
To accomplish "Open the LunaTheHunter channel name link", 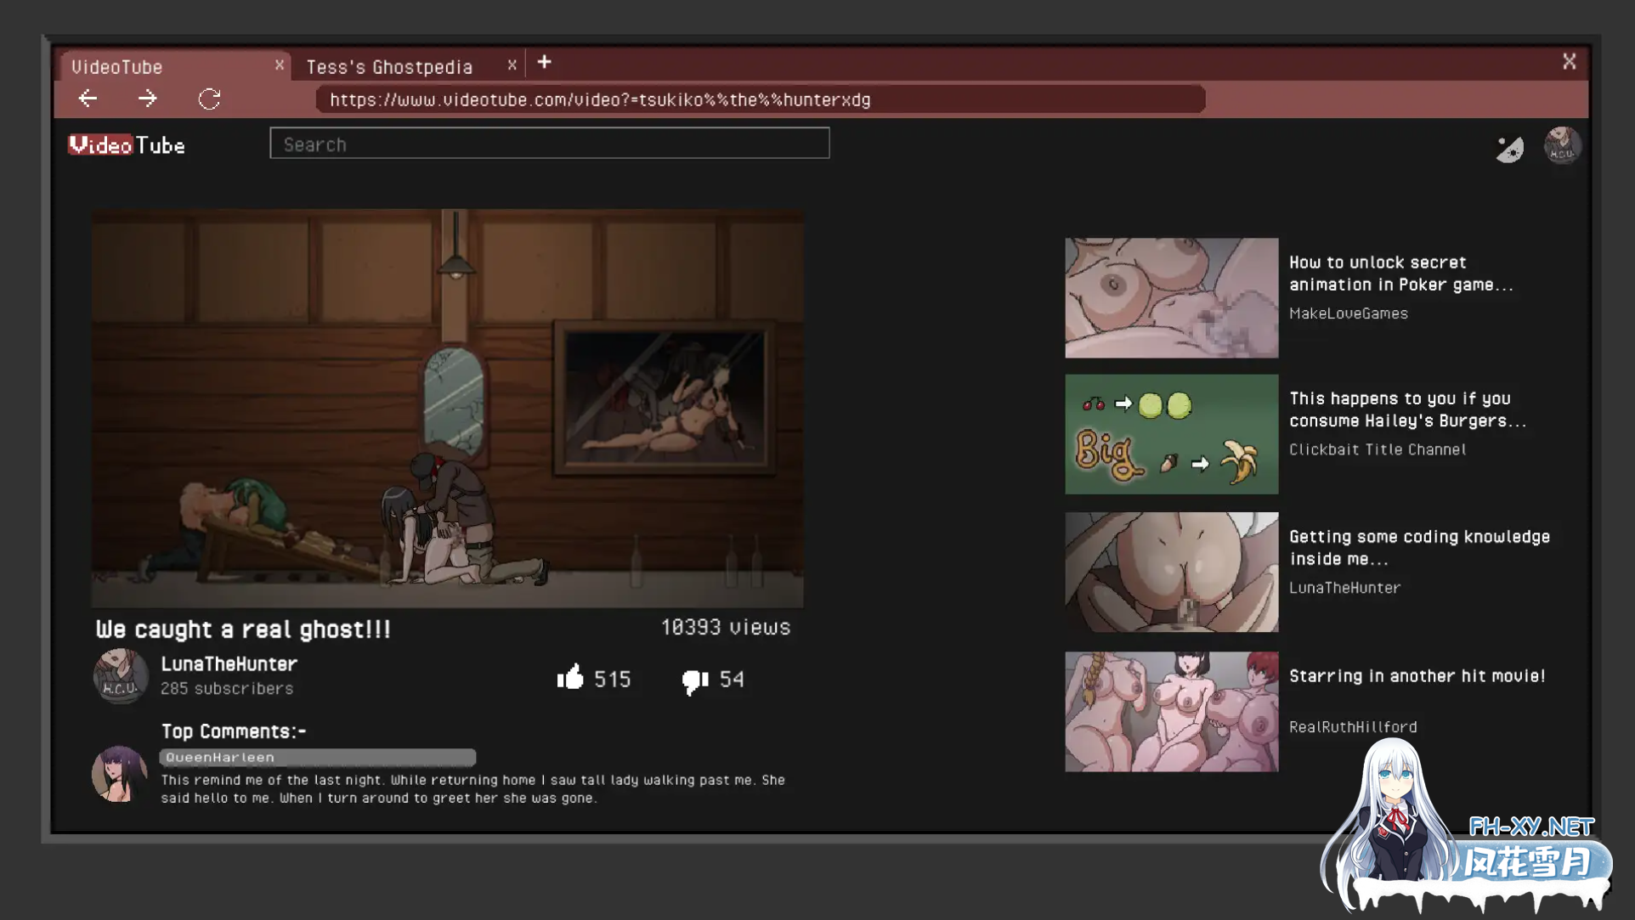I will [229, 664].
